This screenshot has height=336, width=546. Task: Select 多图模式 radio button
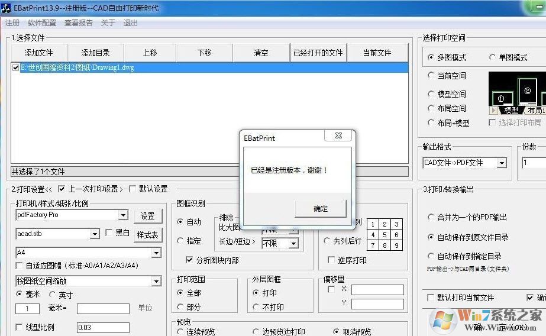point(431,57)
